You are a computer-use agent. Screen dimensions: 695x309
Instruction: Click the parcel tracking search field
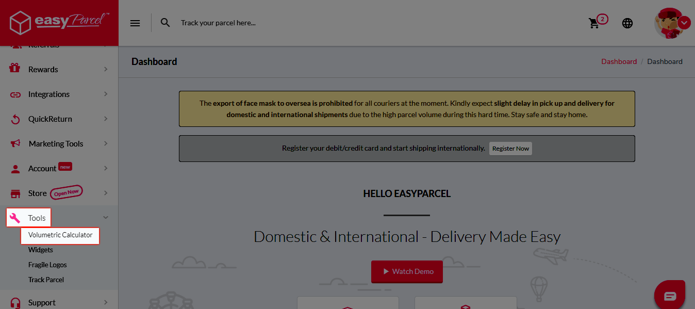tap(219, 22)
